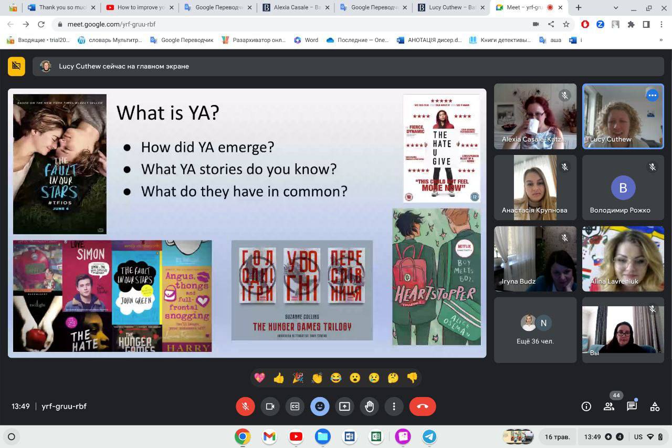This screenshot has height=448, width=672.
Task: Open Lucy Cuthew tile options menu
Action: [652, 96]
